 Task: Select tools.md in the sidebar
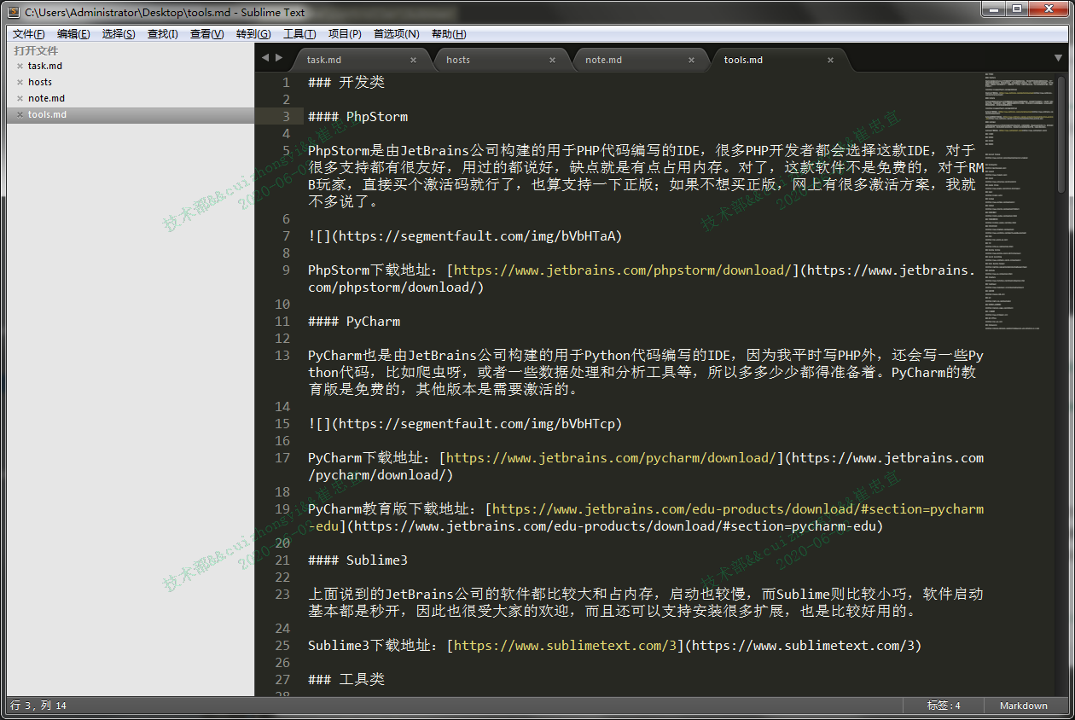click(x=47, y=114)
